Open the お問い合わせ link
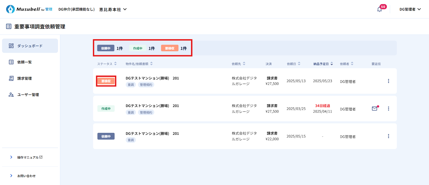The height and width of the screenshot is (185, 429). (26, 176)
